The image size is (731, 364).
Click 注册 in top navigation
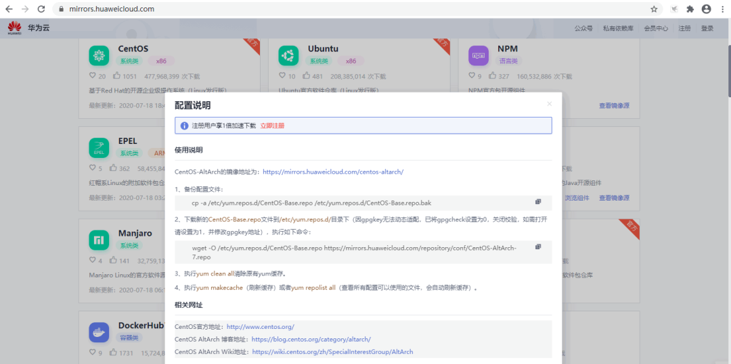coord(684,28)
